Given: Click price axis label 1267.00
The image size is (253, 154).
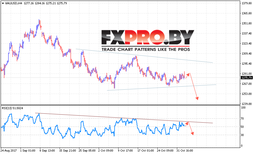Looking at the screenshot, I should (x=247, y=84).
